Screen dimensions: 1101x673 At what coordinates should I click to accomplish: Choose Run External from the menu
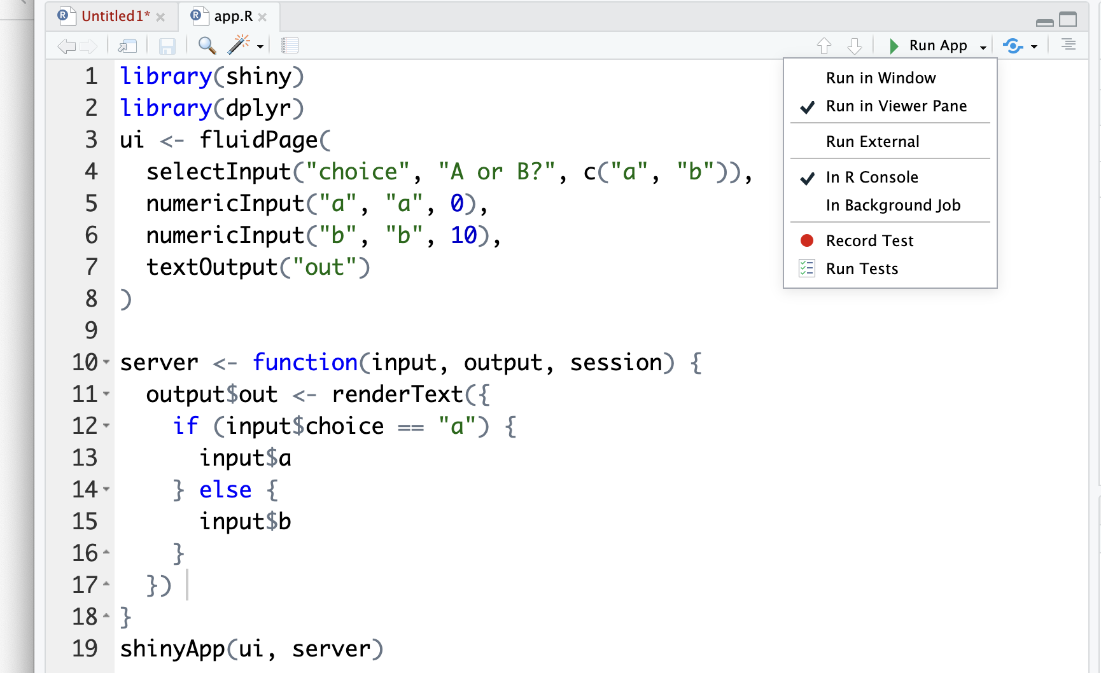point(872,142)
